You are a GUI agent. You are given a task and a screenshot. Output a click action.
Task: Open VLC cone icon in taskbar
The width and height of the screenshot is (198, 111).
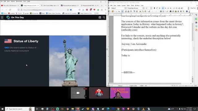144,109
